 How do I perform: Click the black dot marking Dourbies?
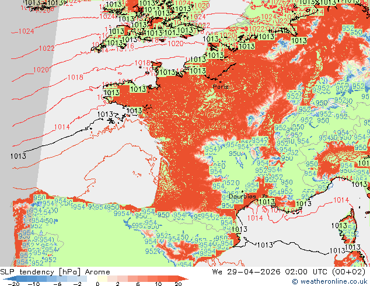tap(242, 191)
